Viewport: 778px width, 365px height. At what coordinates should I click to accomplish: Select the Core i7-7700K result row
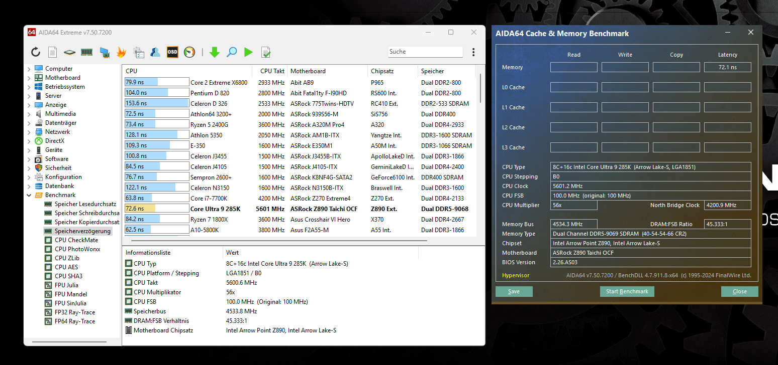click(300, 198)
